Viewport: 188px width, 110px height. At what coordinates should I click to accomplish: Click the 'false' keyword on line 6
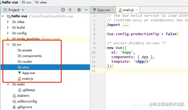pos(171,34)
